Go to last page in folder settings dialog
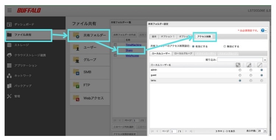Screen dimensions: 276x140 coord(191,131)
